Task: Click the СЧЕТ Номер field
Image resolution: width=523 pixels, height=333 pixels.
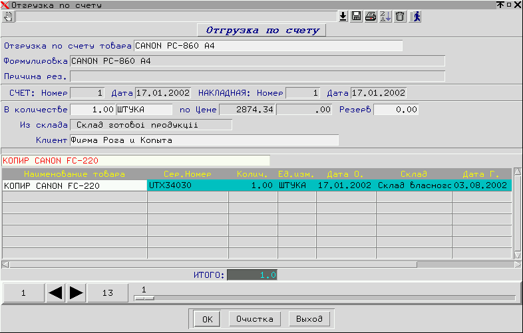Action: (87, 92)
